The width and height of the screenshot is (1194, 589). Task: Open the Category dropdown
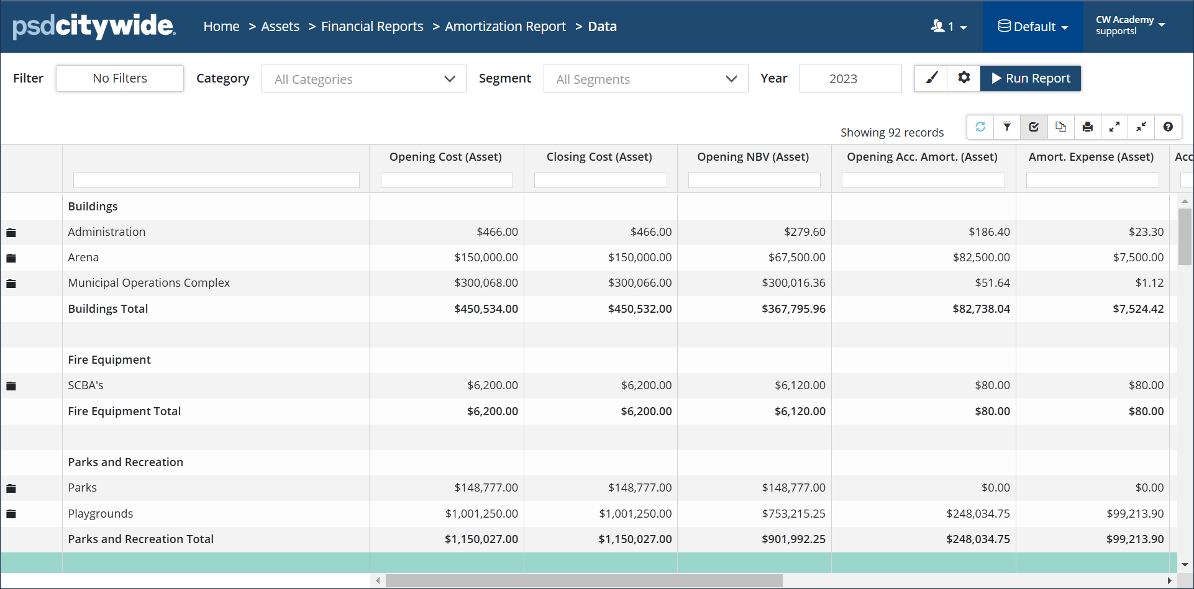coord(363,79)
